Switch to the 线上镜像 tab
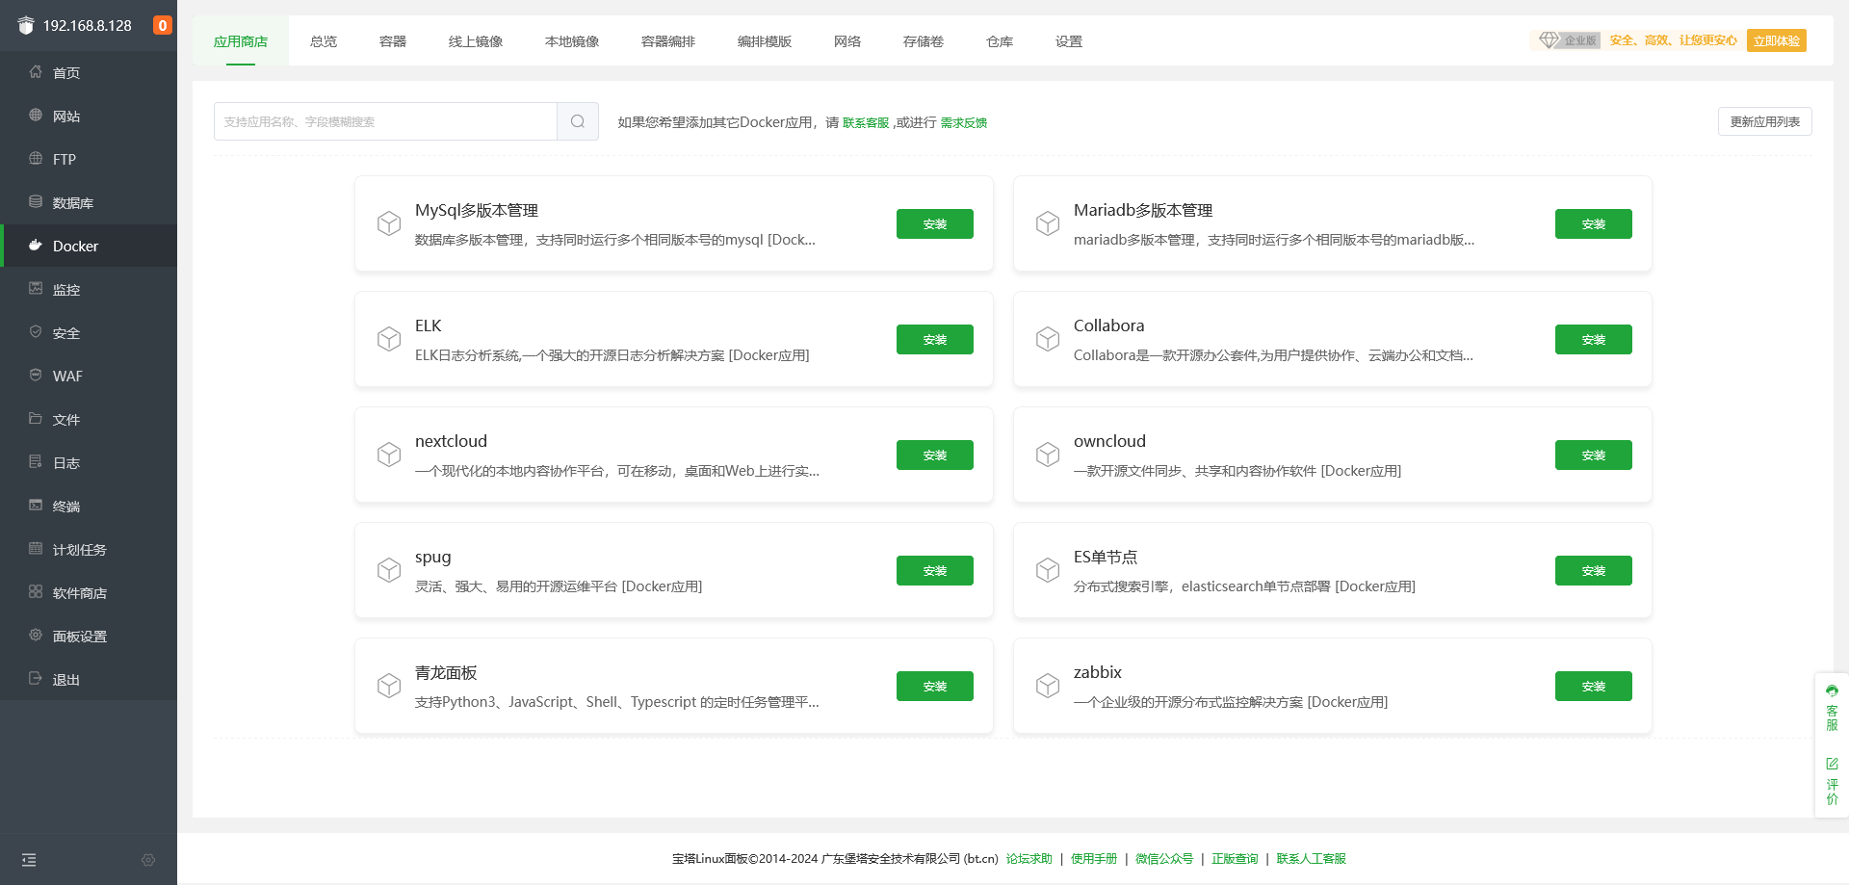The height and width of the screenshot is (885, 1849). click(x=476, y=41)
